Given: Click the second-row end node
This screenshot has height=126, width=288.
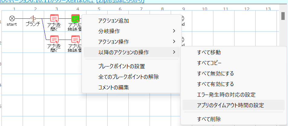Looking at the screenshot, I should (x=183, y=40).
